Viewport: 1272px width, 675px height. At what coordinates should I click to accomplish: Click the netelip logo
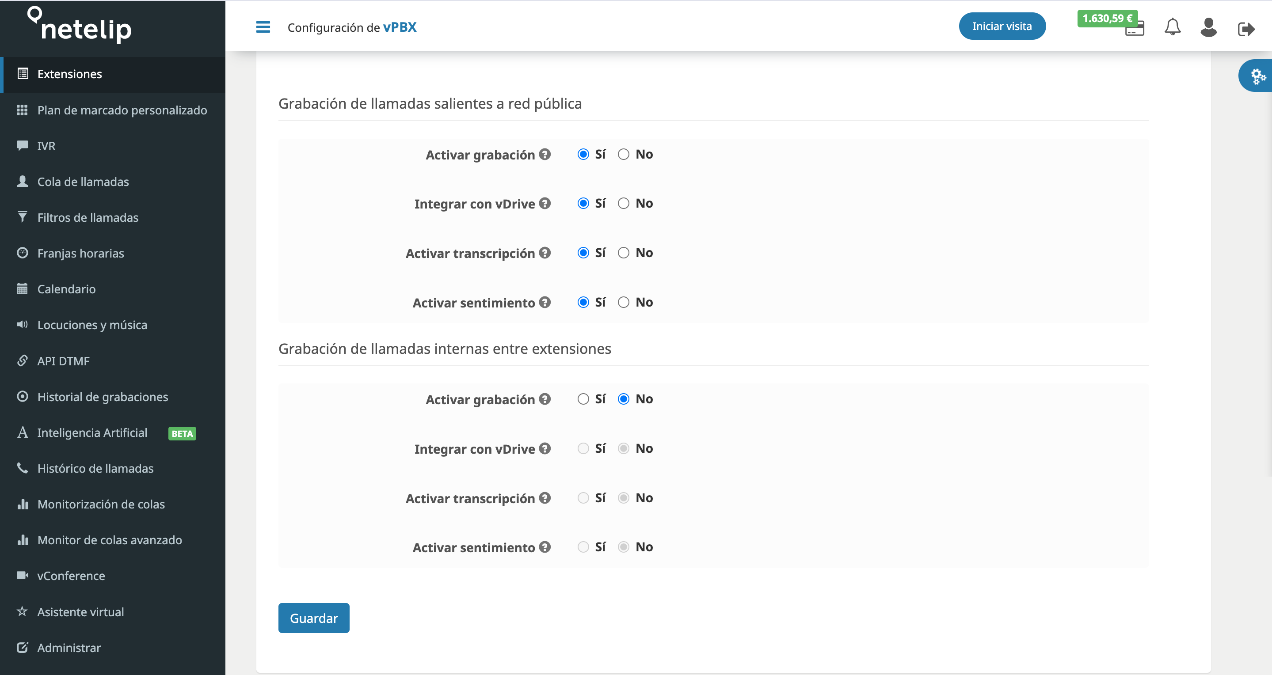click(x=80, y=25)
